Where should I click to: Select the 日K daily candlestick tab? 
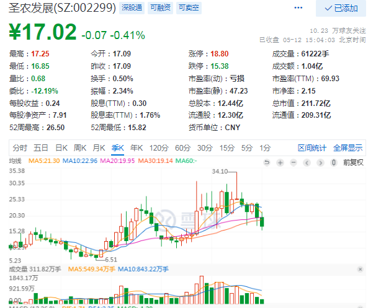click(x=61, y=147)
